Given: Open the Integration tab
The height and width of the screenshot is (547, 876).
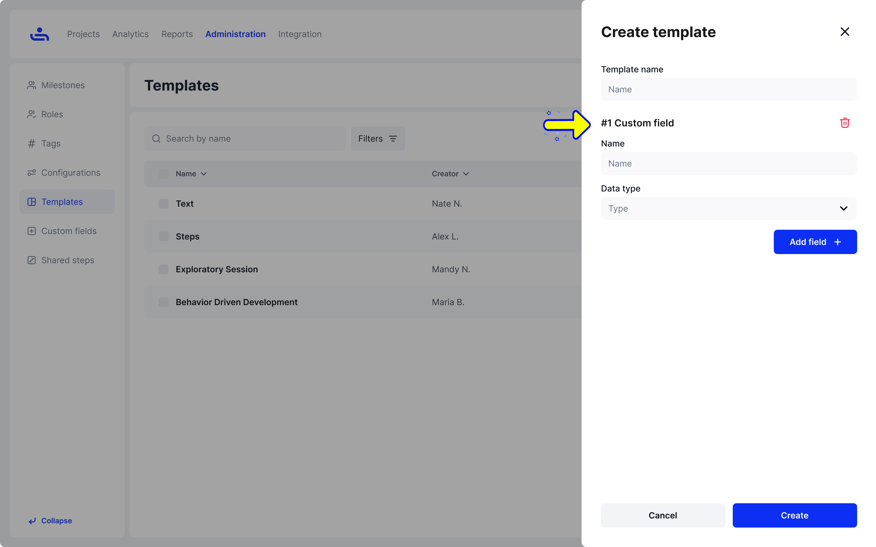Looking at the screenshot, I should click(x=300, y=34).
